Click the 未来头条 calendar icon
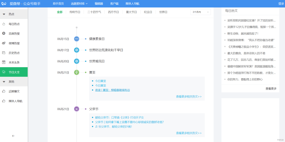 click(x=4, y=62)
